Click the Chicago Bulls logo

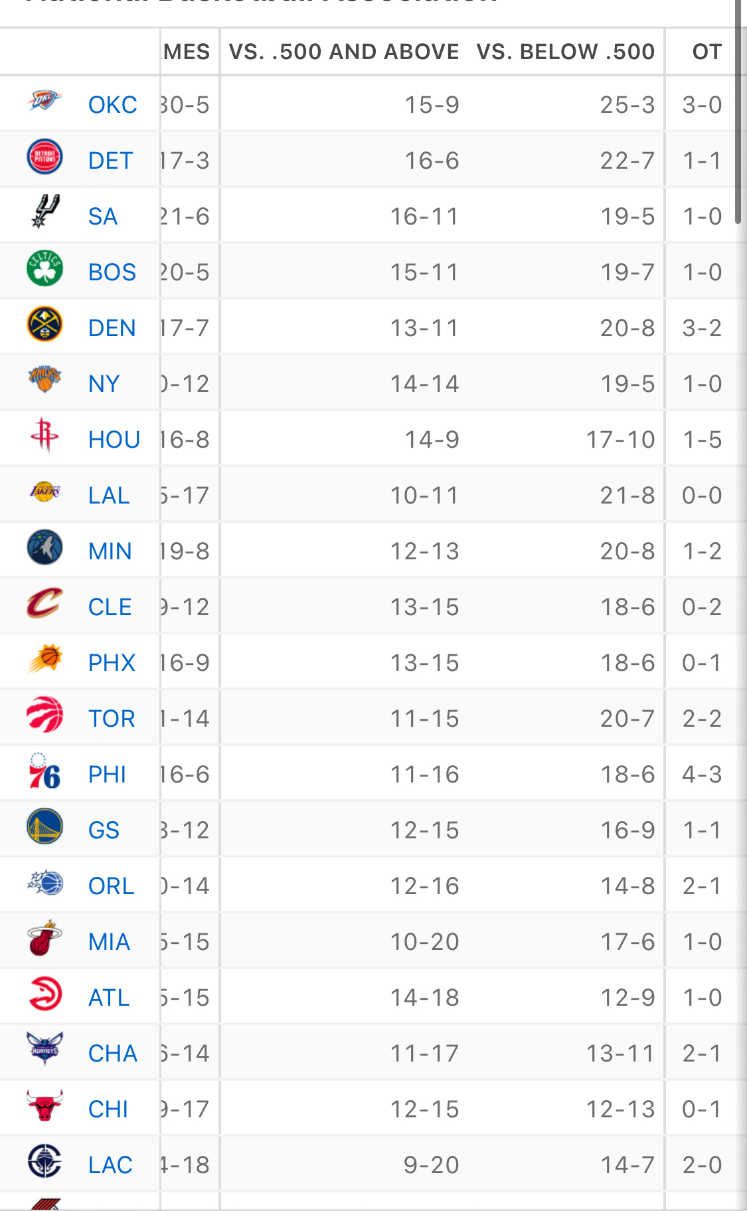click(44, 1106)
